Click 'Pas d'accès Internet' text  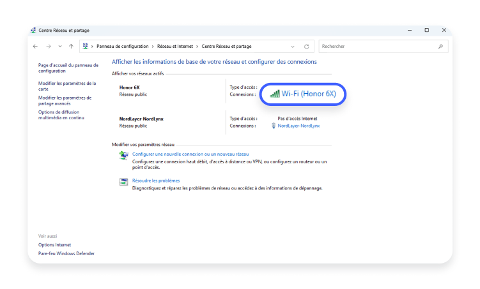point(297,119)
